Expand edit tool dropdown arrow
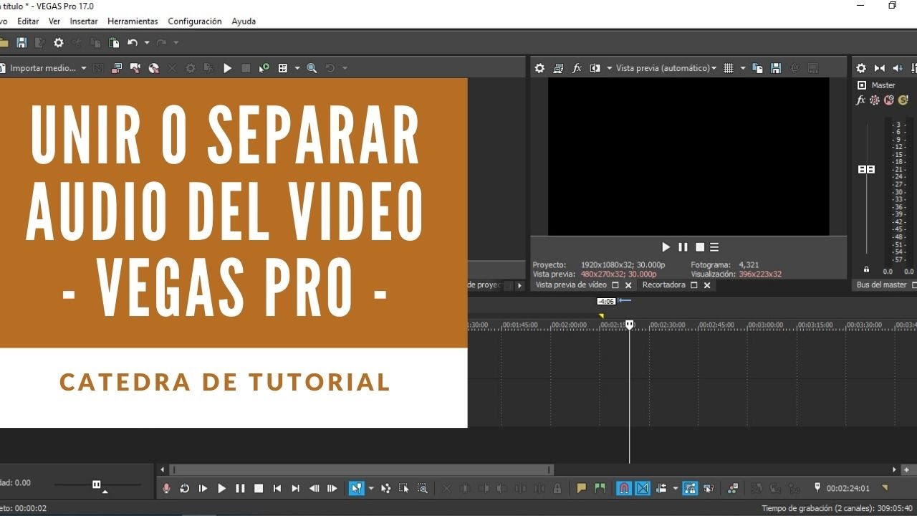The height and width of the screenshot is (516, 917). [370, 488]
